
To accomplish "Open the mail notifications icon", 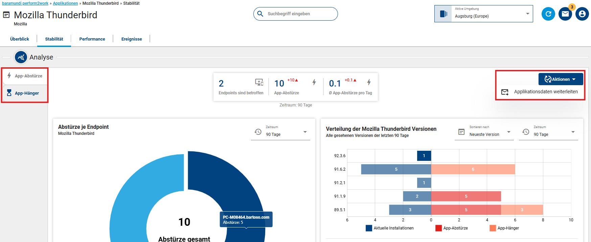I will click(x=565, y=14).
